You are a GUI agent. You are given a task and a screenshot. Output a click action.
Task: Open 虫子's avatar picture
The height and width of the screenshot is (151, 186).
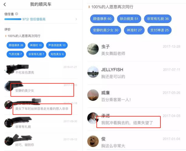[x=93, y=49]
